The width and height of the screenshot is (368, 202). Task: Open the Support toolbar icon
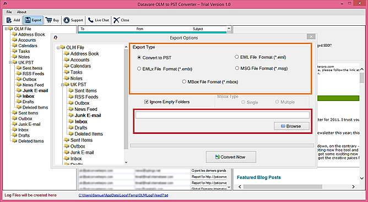pyautogui.click(x=67, y=20)
